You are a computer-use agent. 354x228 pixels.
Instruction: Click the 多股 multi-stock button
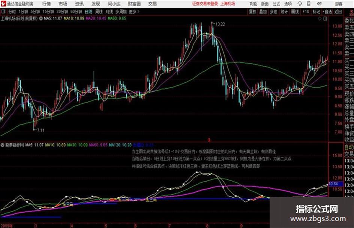(x=273, y=12)
